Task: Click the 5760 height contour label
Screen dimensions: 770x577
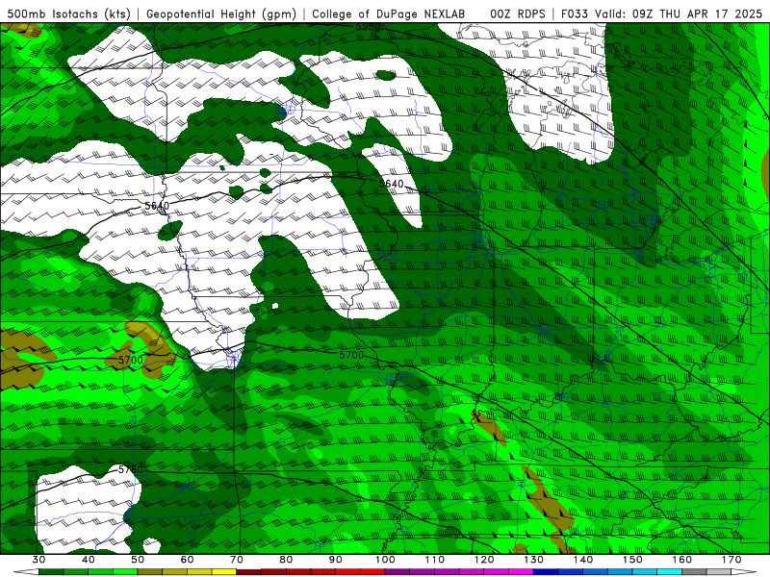Action: click(131, 469)
